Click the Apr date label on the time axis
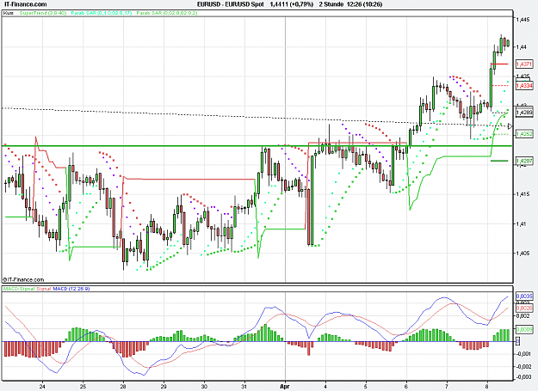 pyautogui.click(x=285, y=387)
